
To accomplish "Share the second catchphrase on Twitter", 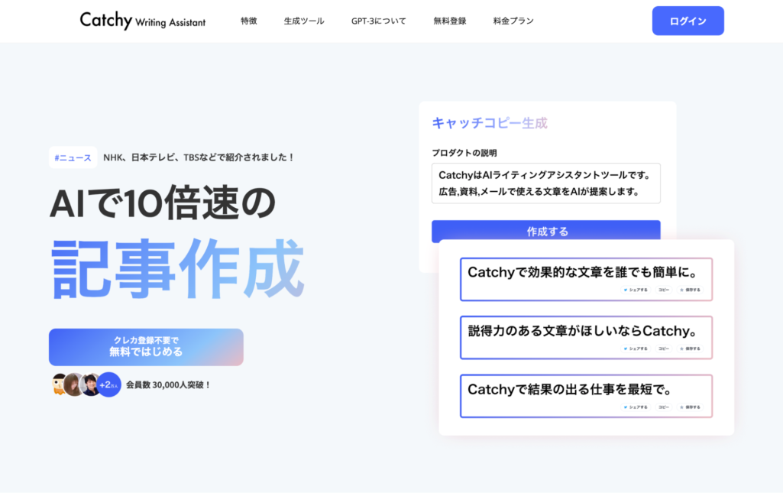I will pos(636,349).
